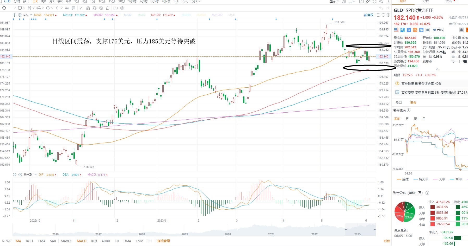Click the sync drawings icon
The width and height of the screenshot is (468, 246).
tap(94, 8)
